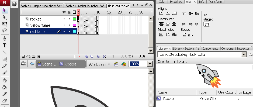
Task: Click the red flame layer color swatch
Action: pyautogui.click(x=74, y=32)
